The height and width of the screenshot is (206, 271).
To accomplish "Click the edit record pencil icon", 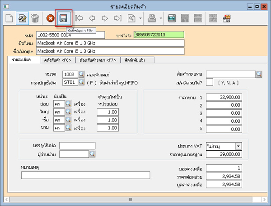I will coord(23,18).
